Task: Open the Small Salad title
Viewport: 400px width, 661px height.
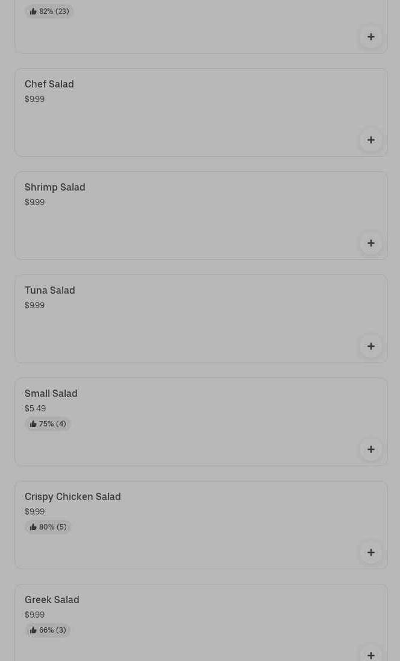Action: point(51,393)
